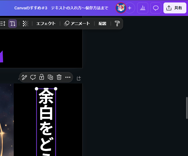Open the 配置 position panel
188x156 pixels.
pyautogui.click(x=102, y=24)
